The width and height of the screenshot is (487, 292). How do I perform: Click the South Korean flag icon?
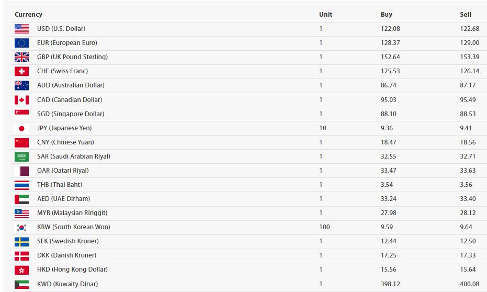click(22, 228)
